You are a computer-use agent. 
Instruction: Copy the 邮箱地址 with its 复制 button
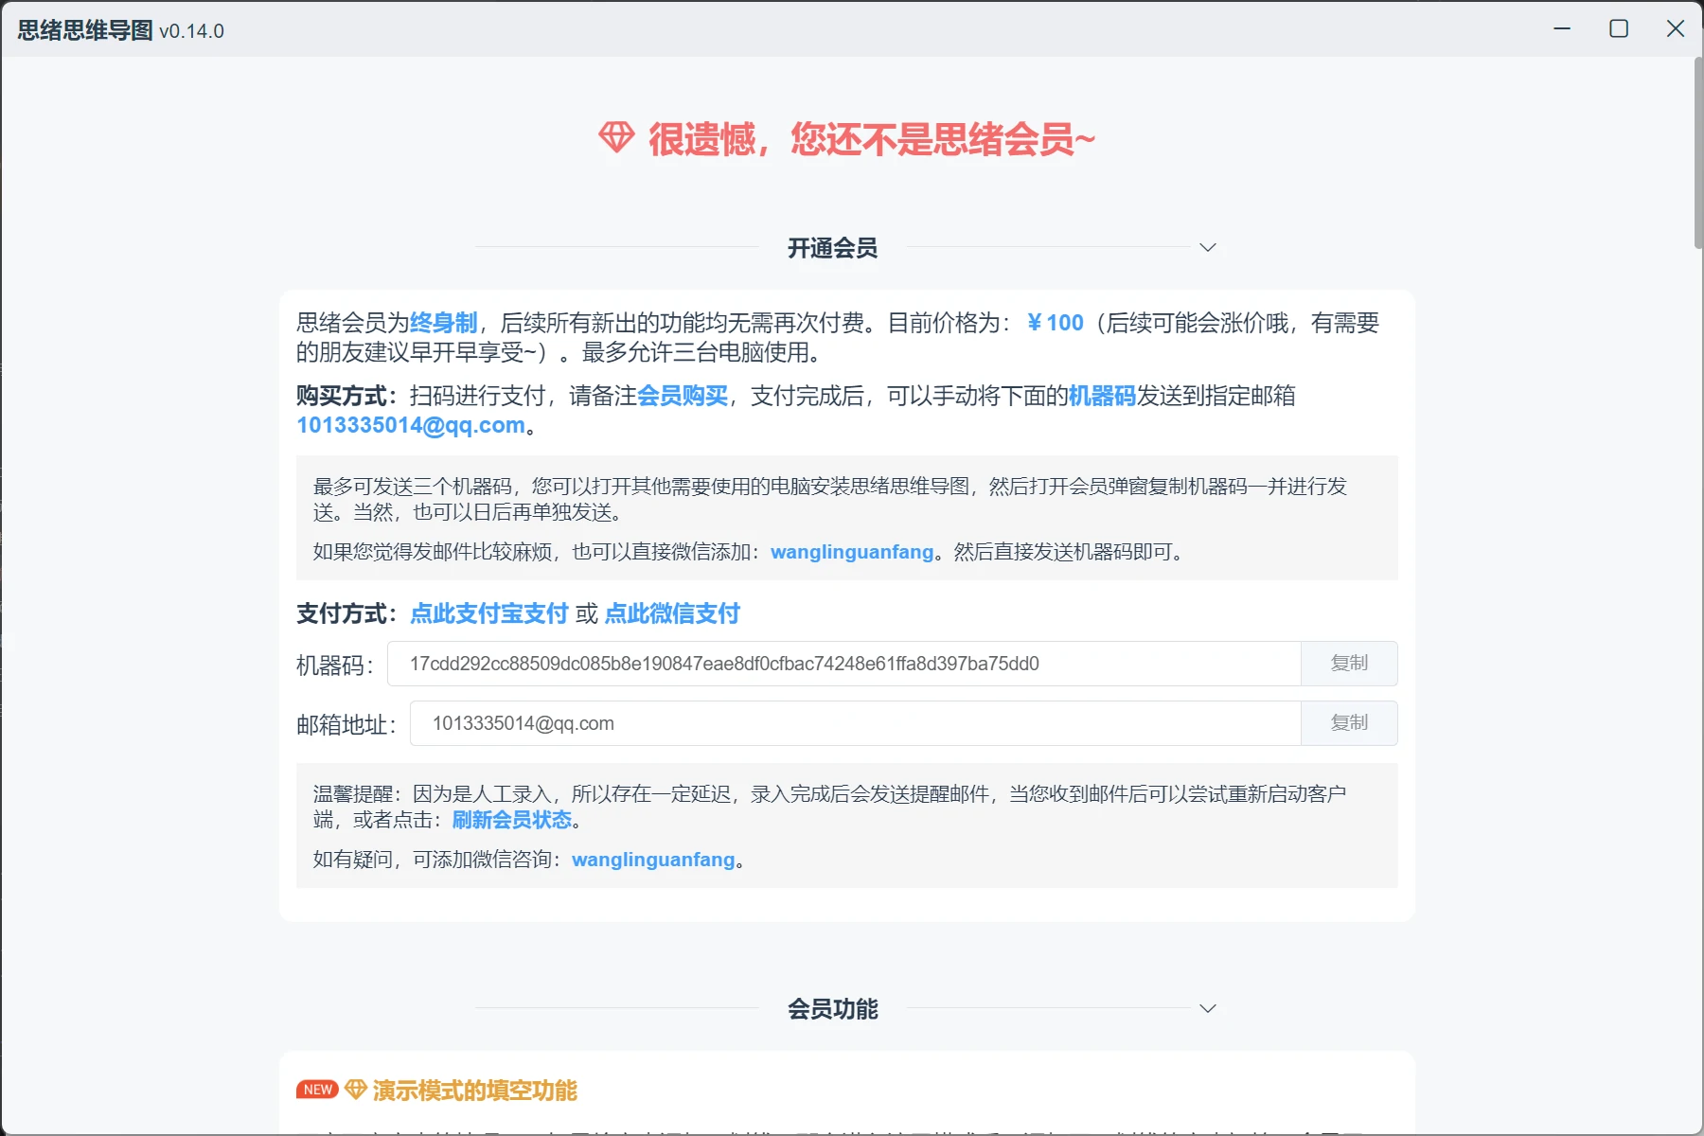pos(1349,723)
